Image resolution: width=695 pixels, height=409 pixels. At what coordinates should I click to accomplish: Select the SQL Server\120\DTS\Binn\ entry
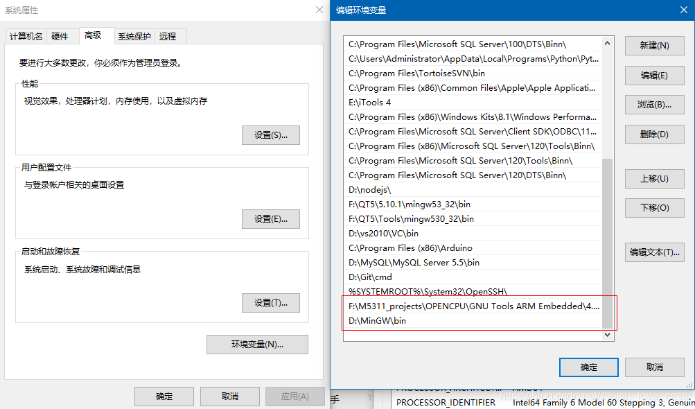[473, 175]
